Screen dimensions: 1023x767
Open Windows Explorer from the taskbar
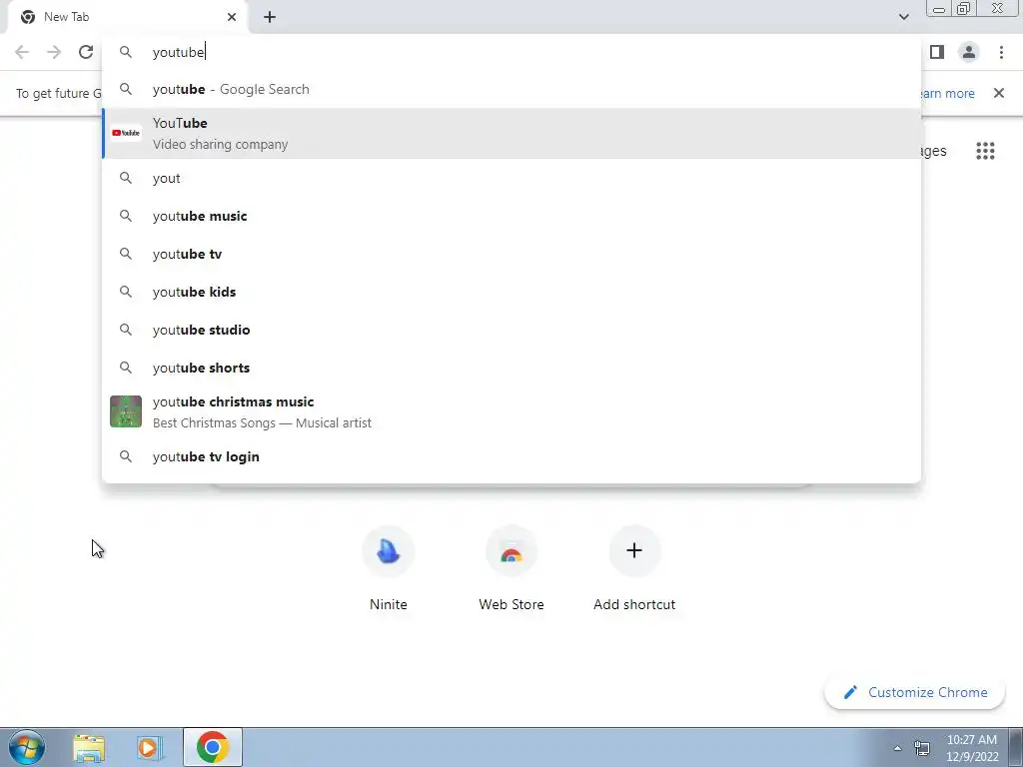coord(89,747)
